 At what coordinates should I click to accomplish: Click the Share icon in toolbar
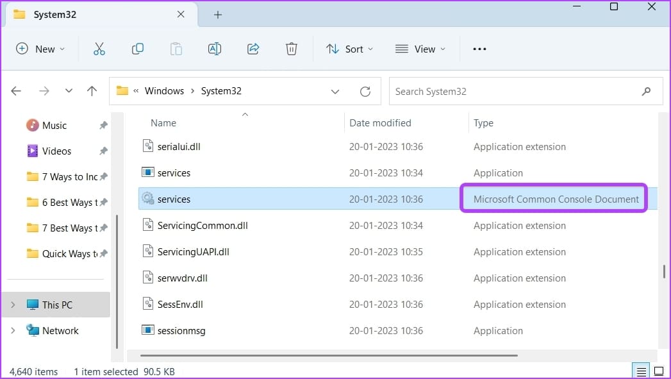click(x=253, y=49)
